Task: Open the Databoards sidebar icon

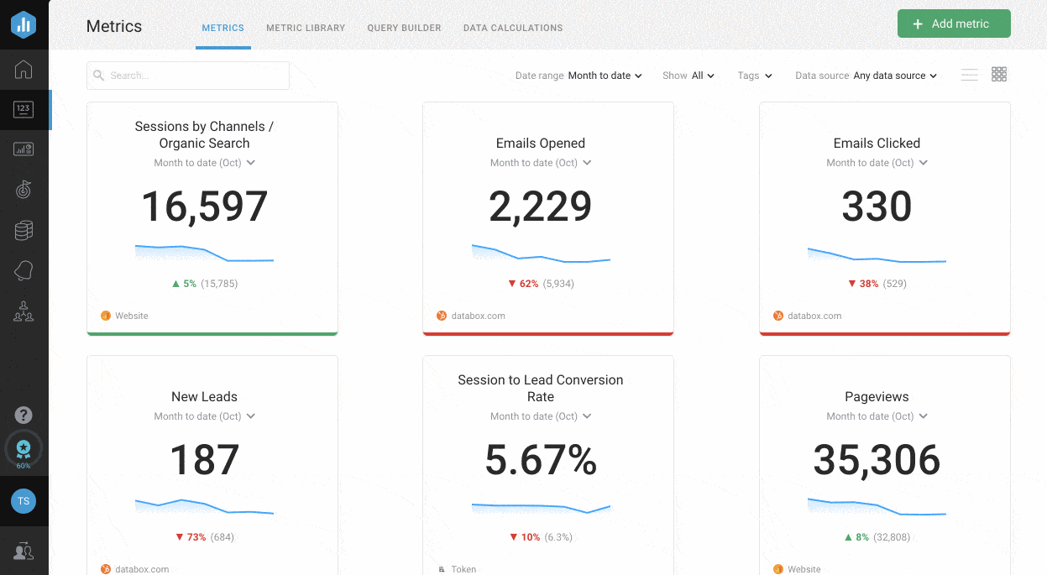Action: pyautogui.click(x=24, y=149)
